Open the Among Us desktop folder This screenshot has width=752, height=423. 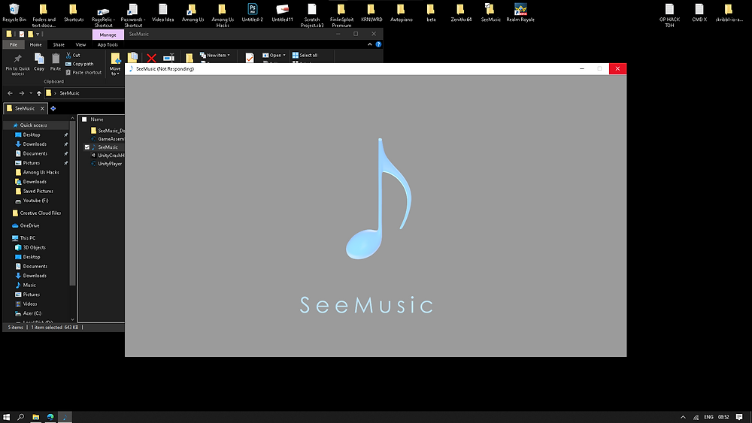coord(193,13)
